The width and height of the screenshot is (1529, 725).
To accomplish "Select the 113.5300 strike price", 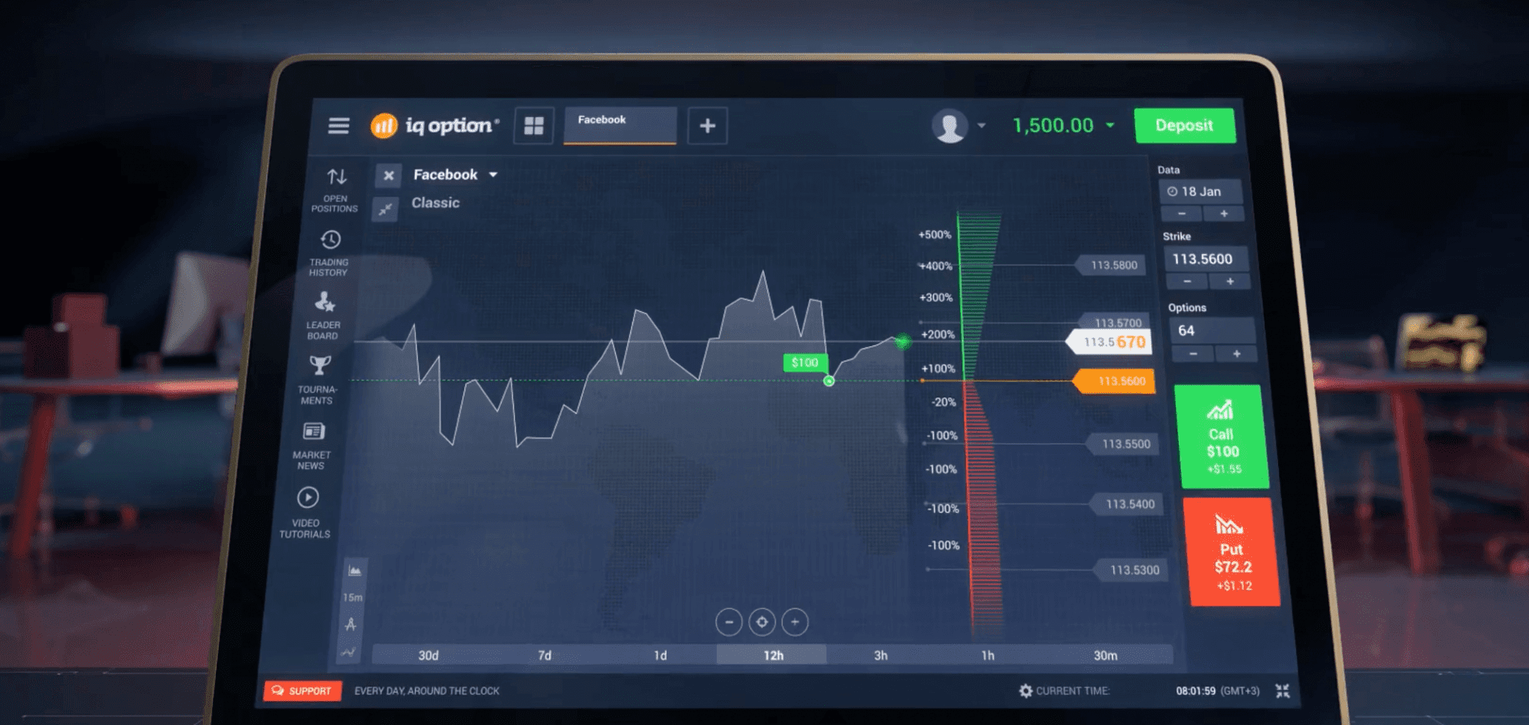I will point(1132,570).
